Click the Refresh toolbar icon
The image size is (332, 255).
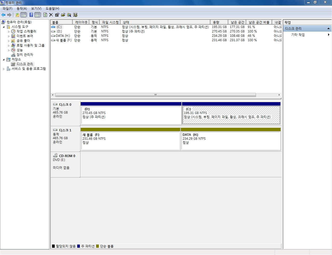pos(45,15)
